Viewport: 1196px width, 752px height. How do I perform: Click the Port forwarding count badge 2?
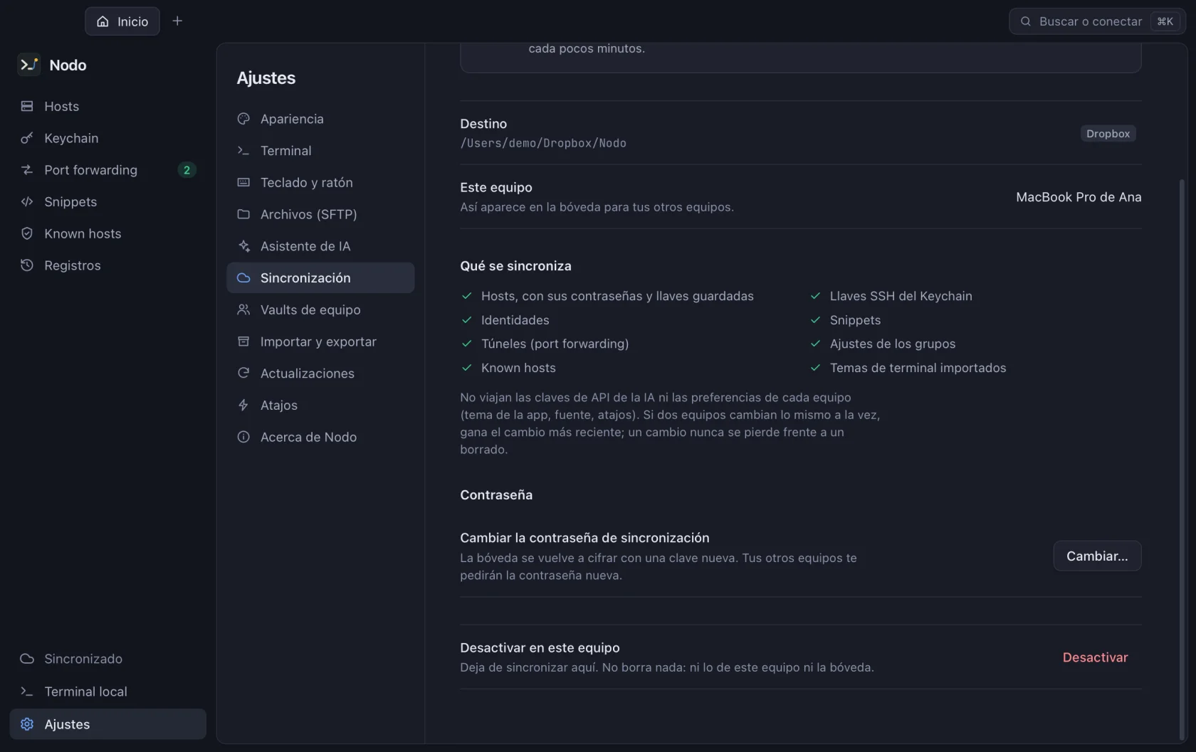[x=187, y=170]
